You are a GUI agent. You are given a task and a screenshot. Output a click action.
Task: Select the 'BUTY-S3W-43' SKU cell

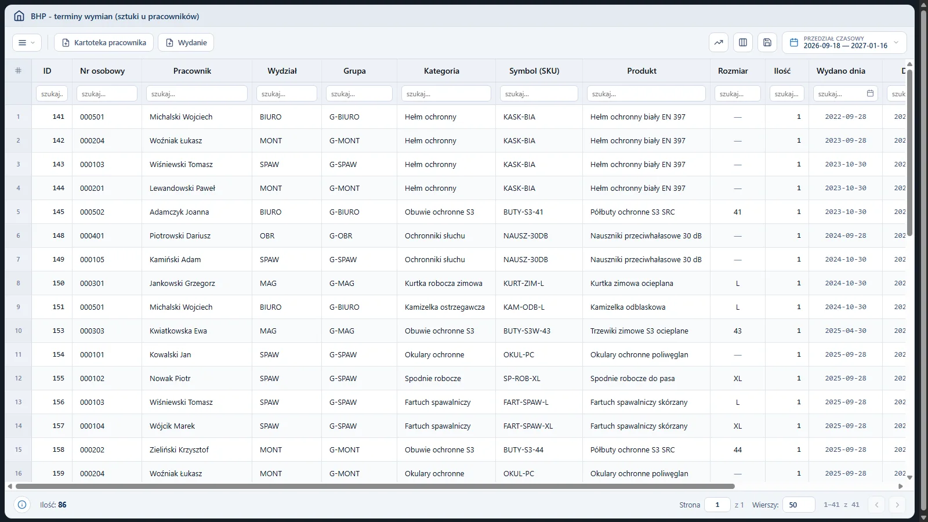[539, 331]
